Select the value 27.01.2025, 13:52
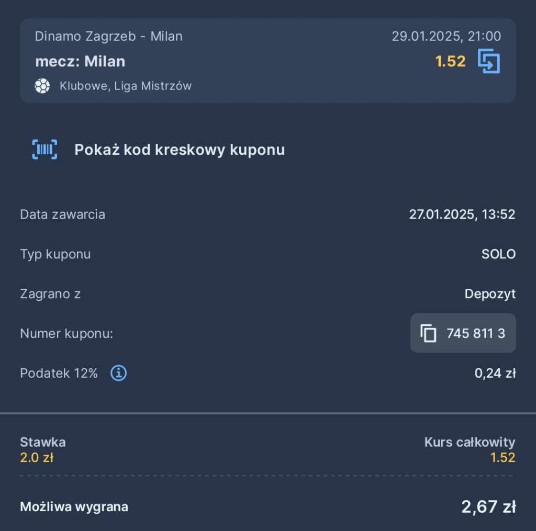Image resolution: width=536 pixels, height=531 pixels. [x=462, y=214]
